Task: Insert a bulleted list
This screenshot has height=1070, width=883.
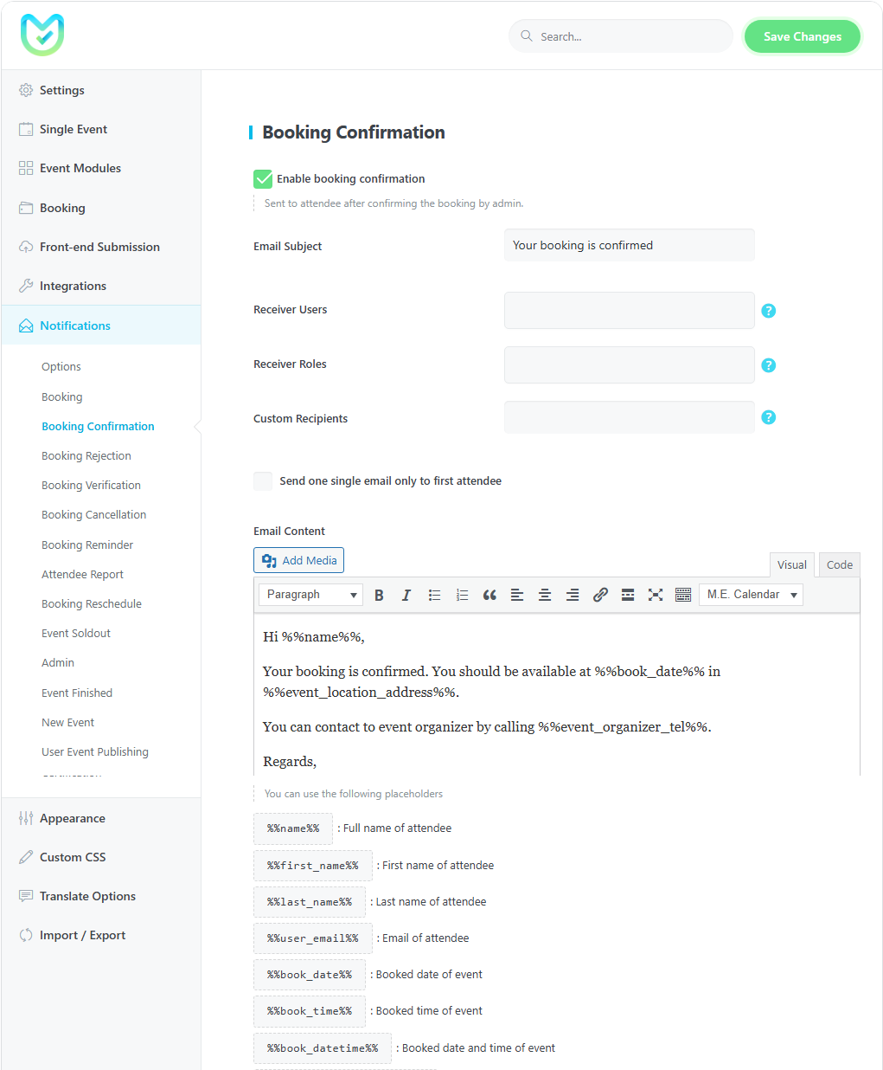Action: 434,595
